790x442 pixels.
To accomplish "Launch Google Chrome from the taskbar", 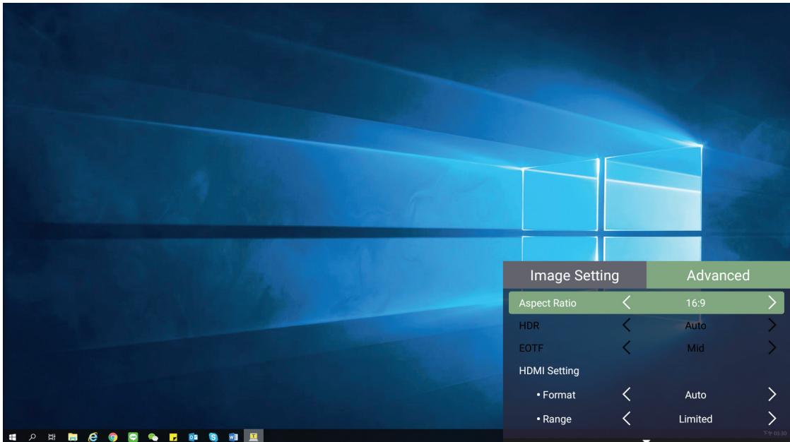I will point(113,436).
